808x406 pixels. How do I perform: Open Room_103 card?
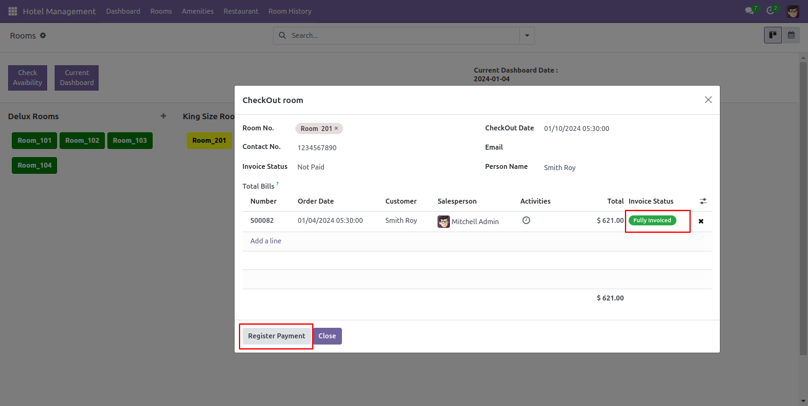click(x=130, y=140)
